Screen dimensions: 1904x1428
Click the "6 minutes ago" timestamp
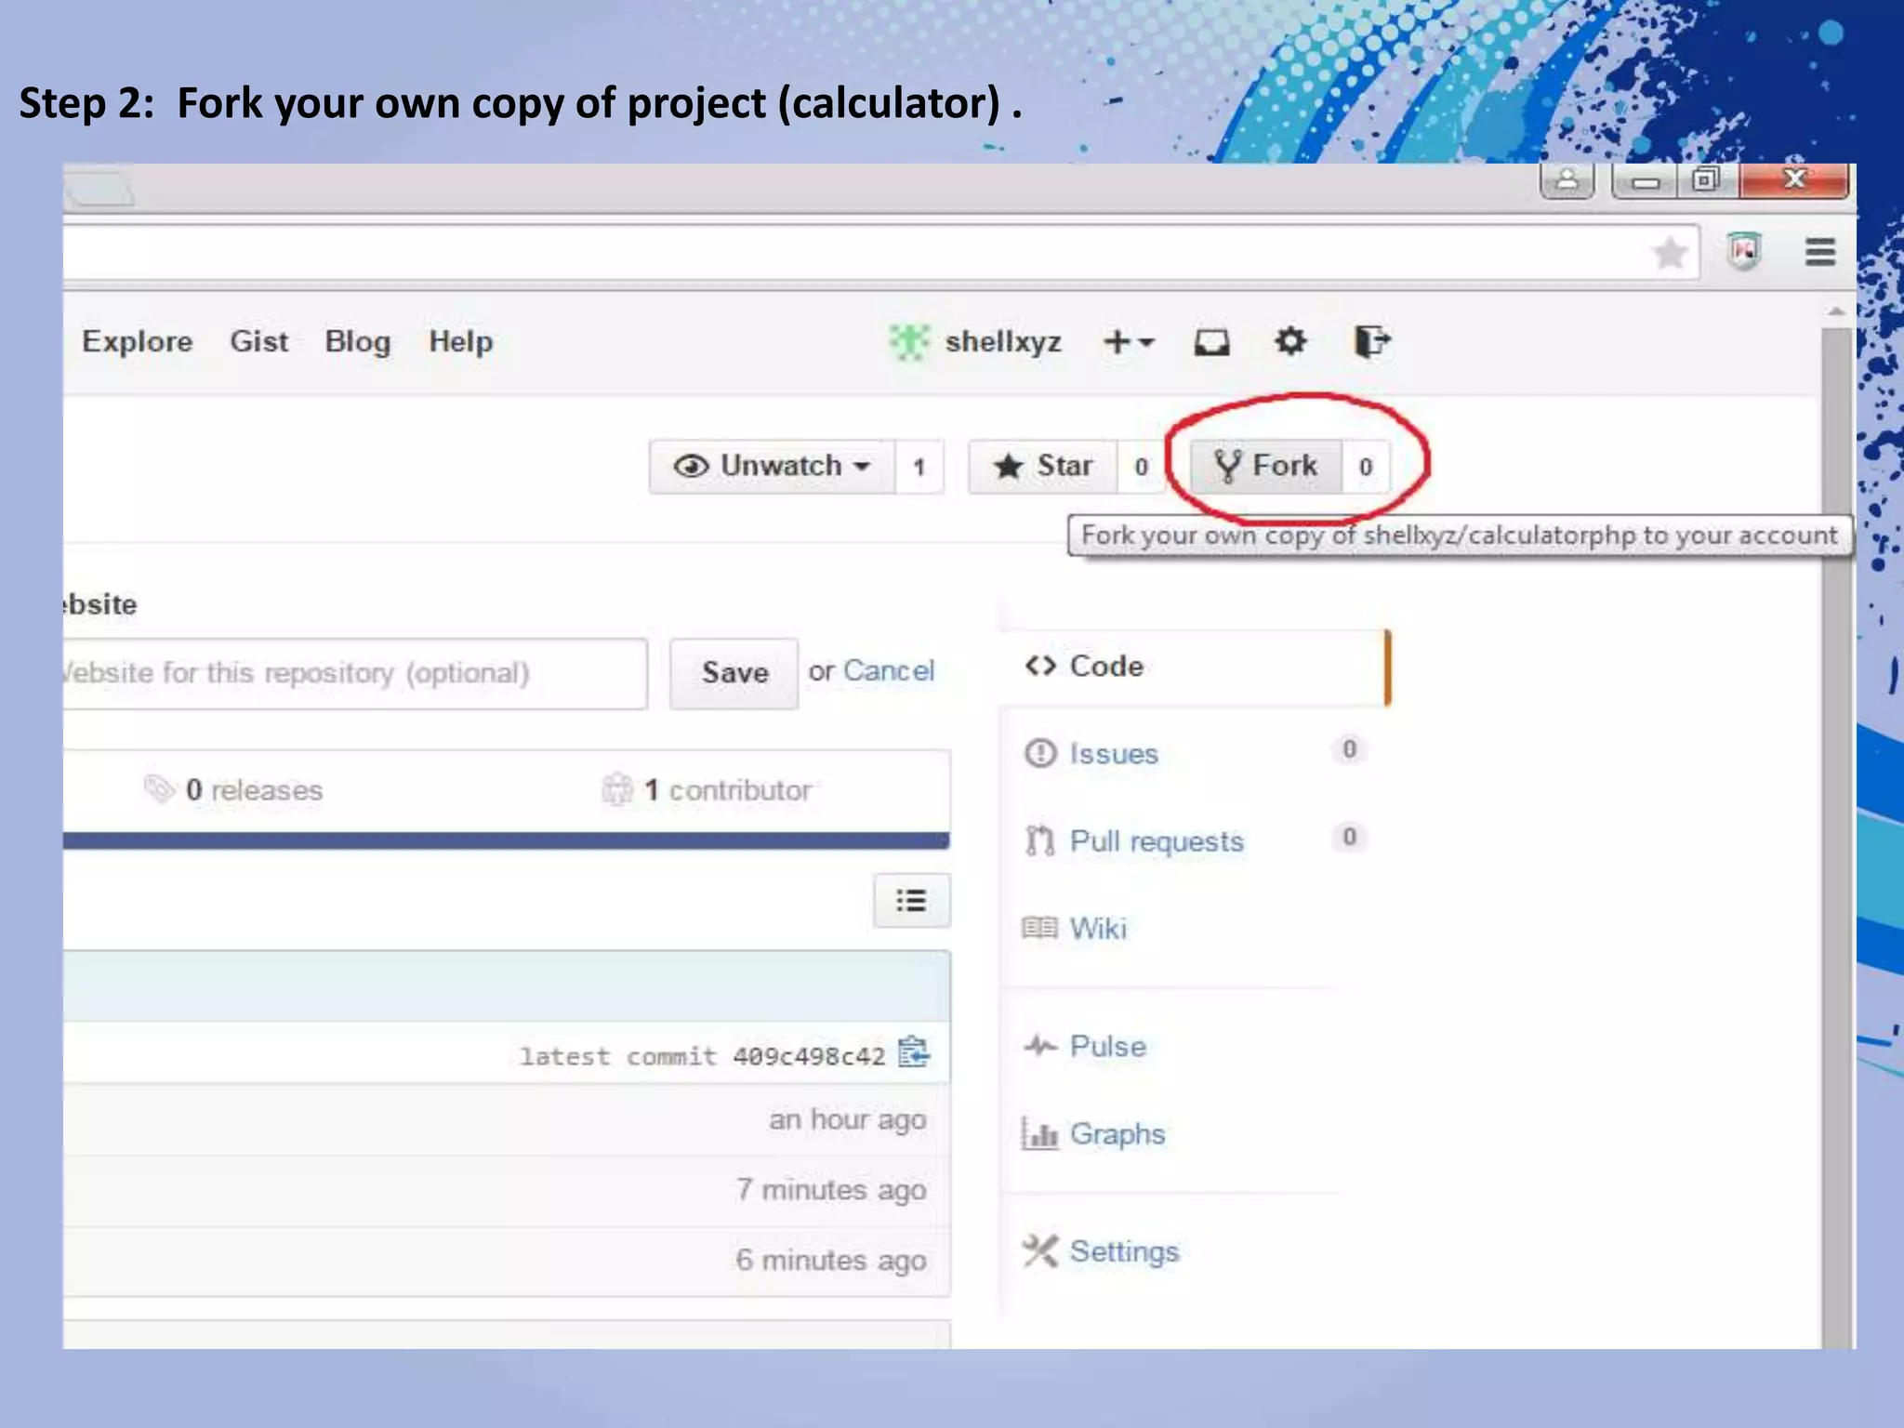(831, 1261)
